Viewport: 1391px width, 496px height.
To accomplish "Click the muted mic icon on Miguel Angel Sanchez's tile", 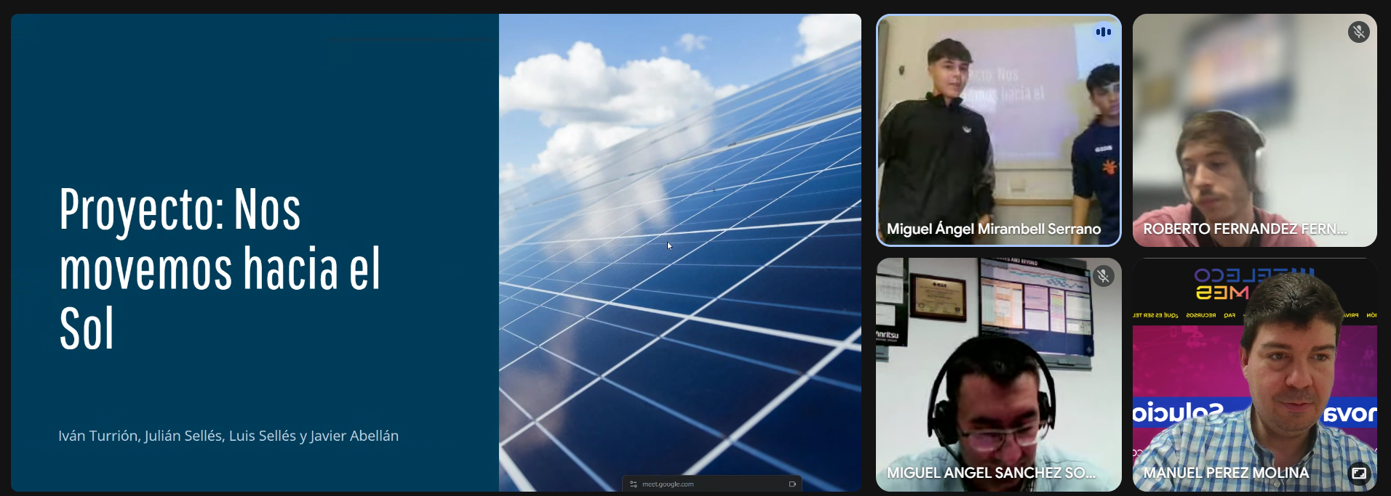I will [1103, 276].
